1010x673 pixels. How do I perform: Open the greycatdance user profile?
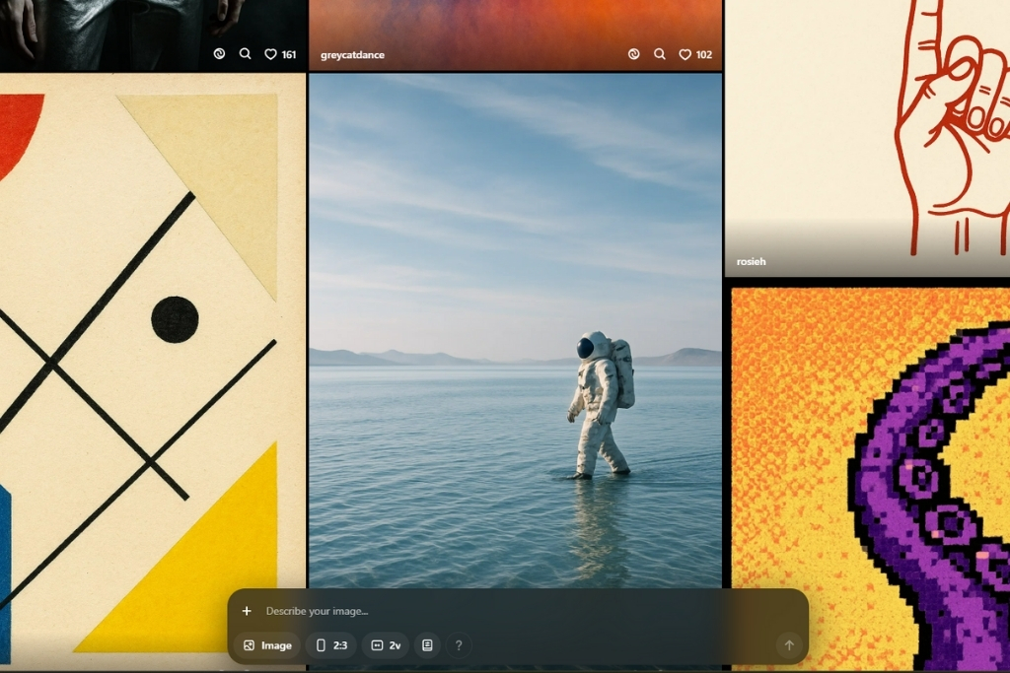coord(352,55)
